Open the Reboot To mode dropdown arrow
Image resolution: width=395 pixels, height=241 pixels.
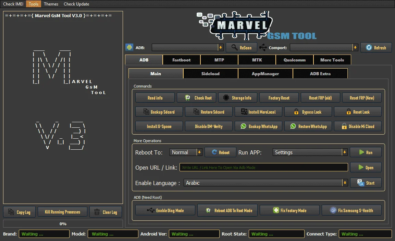[199, 152]
